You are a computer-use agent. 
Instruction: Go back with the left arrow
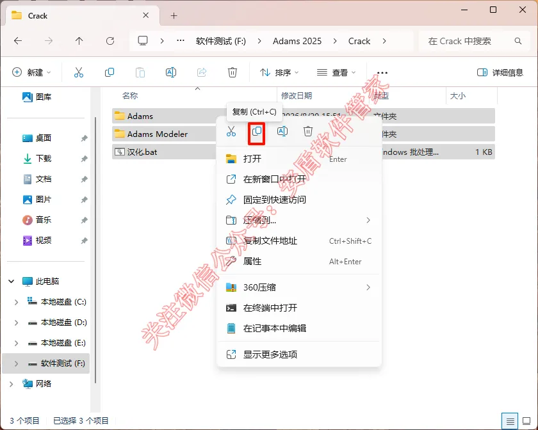[x=18, y=41]
